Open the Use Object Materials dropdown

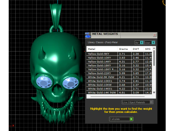137,102
